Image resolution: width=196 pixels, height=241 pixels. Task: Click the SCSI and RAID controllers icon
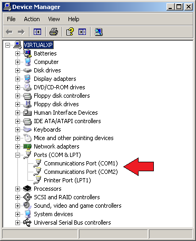[27, 197]
